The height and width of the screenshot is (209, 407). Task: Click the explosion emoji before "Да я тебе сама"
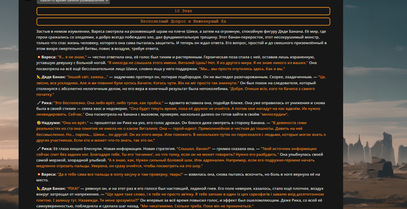click(39, 174)
